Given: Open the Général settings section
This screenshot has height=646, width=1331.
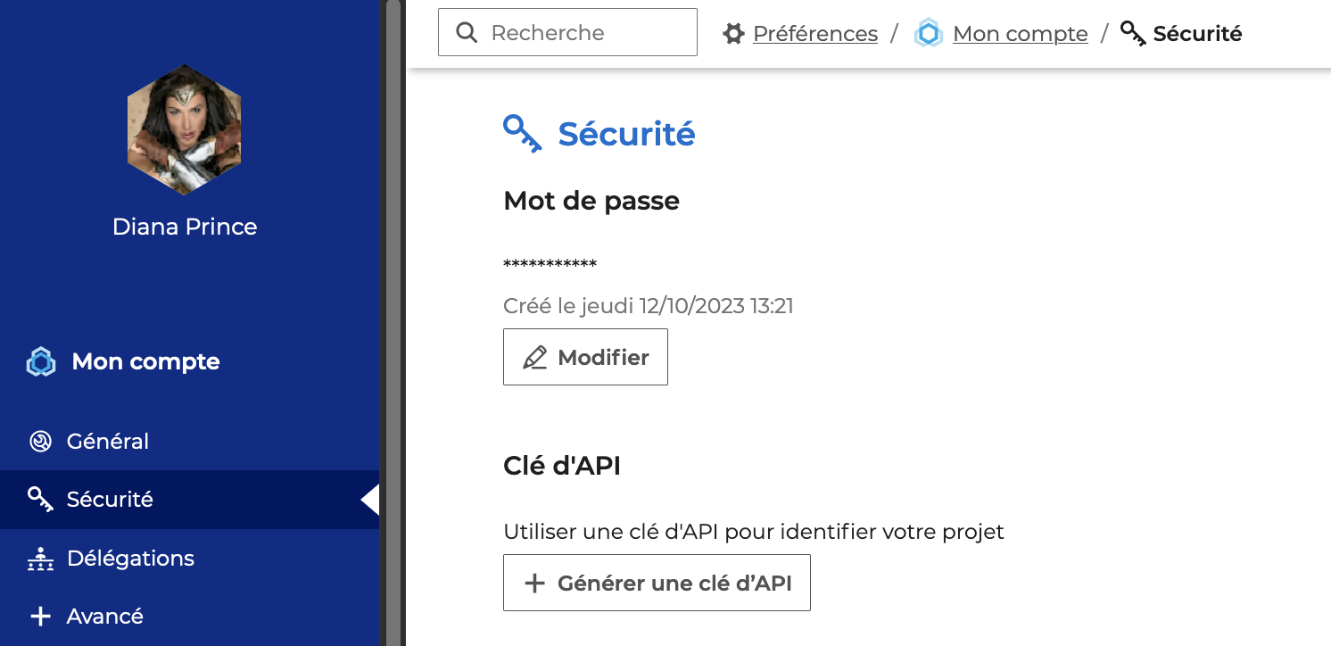Looking at the screenshot, I should tap(108, 442).
